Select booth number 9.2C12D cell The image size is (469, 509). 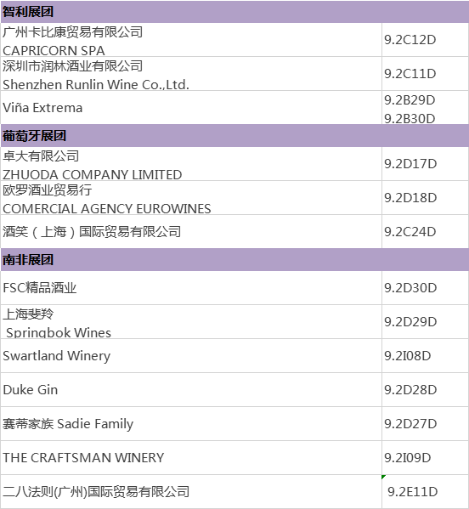click(425, 40)
